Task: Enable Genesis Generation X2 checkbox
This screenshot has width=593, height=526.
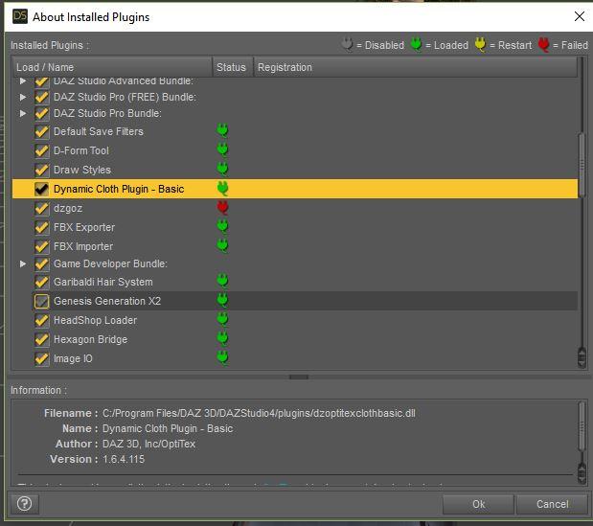Action: pyautogui.click(x=41, y=301)
